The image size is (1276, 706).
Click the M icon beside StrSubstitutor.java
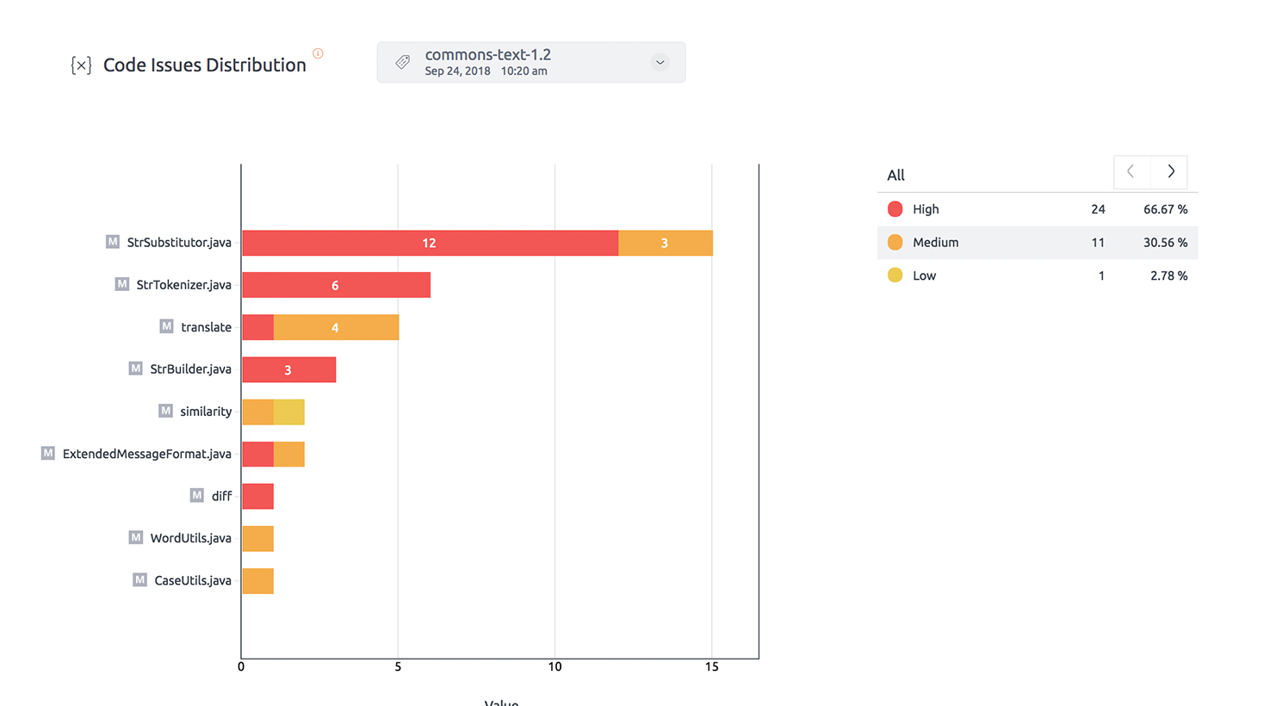pyautogui.click(x=113, y=242)
